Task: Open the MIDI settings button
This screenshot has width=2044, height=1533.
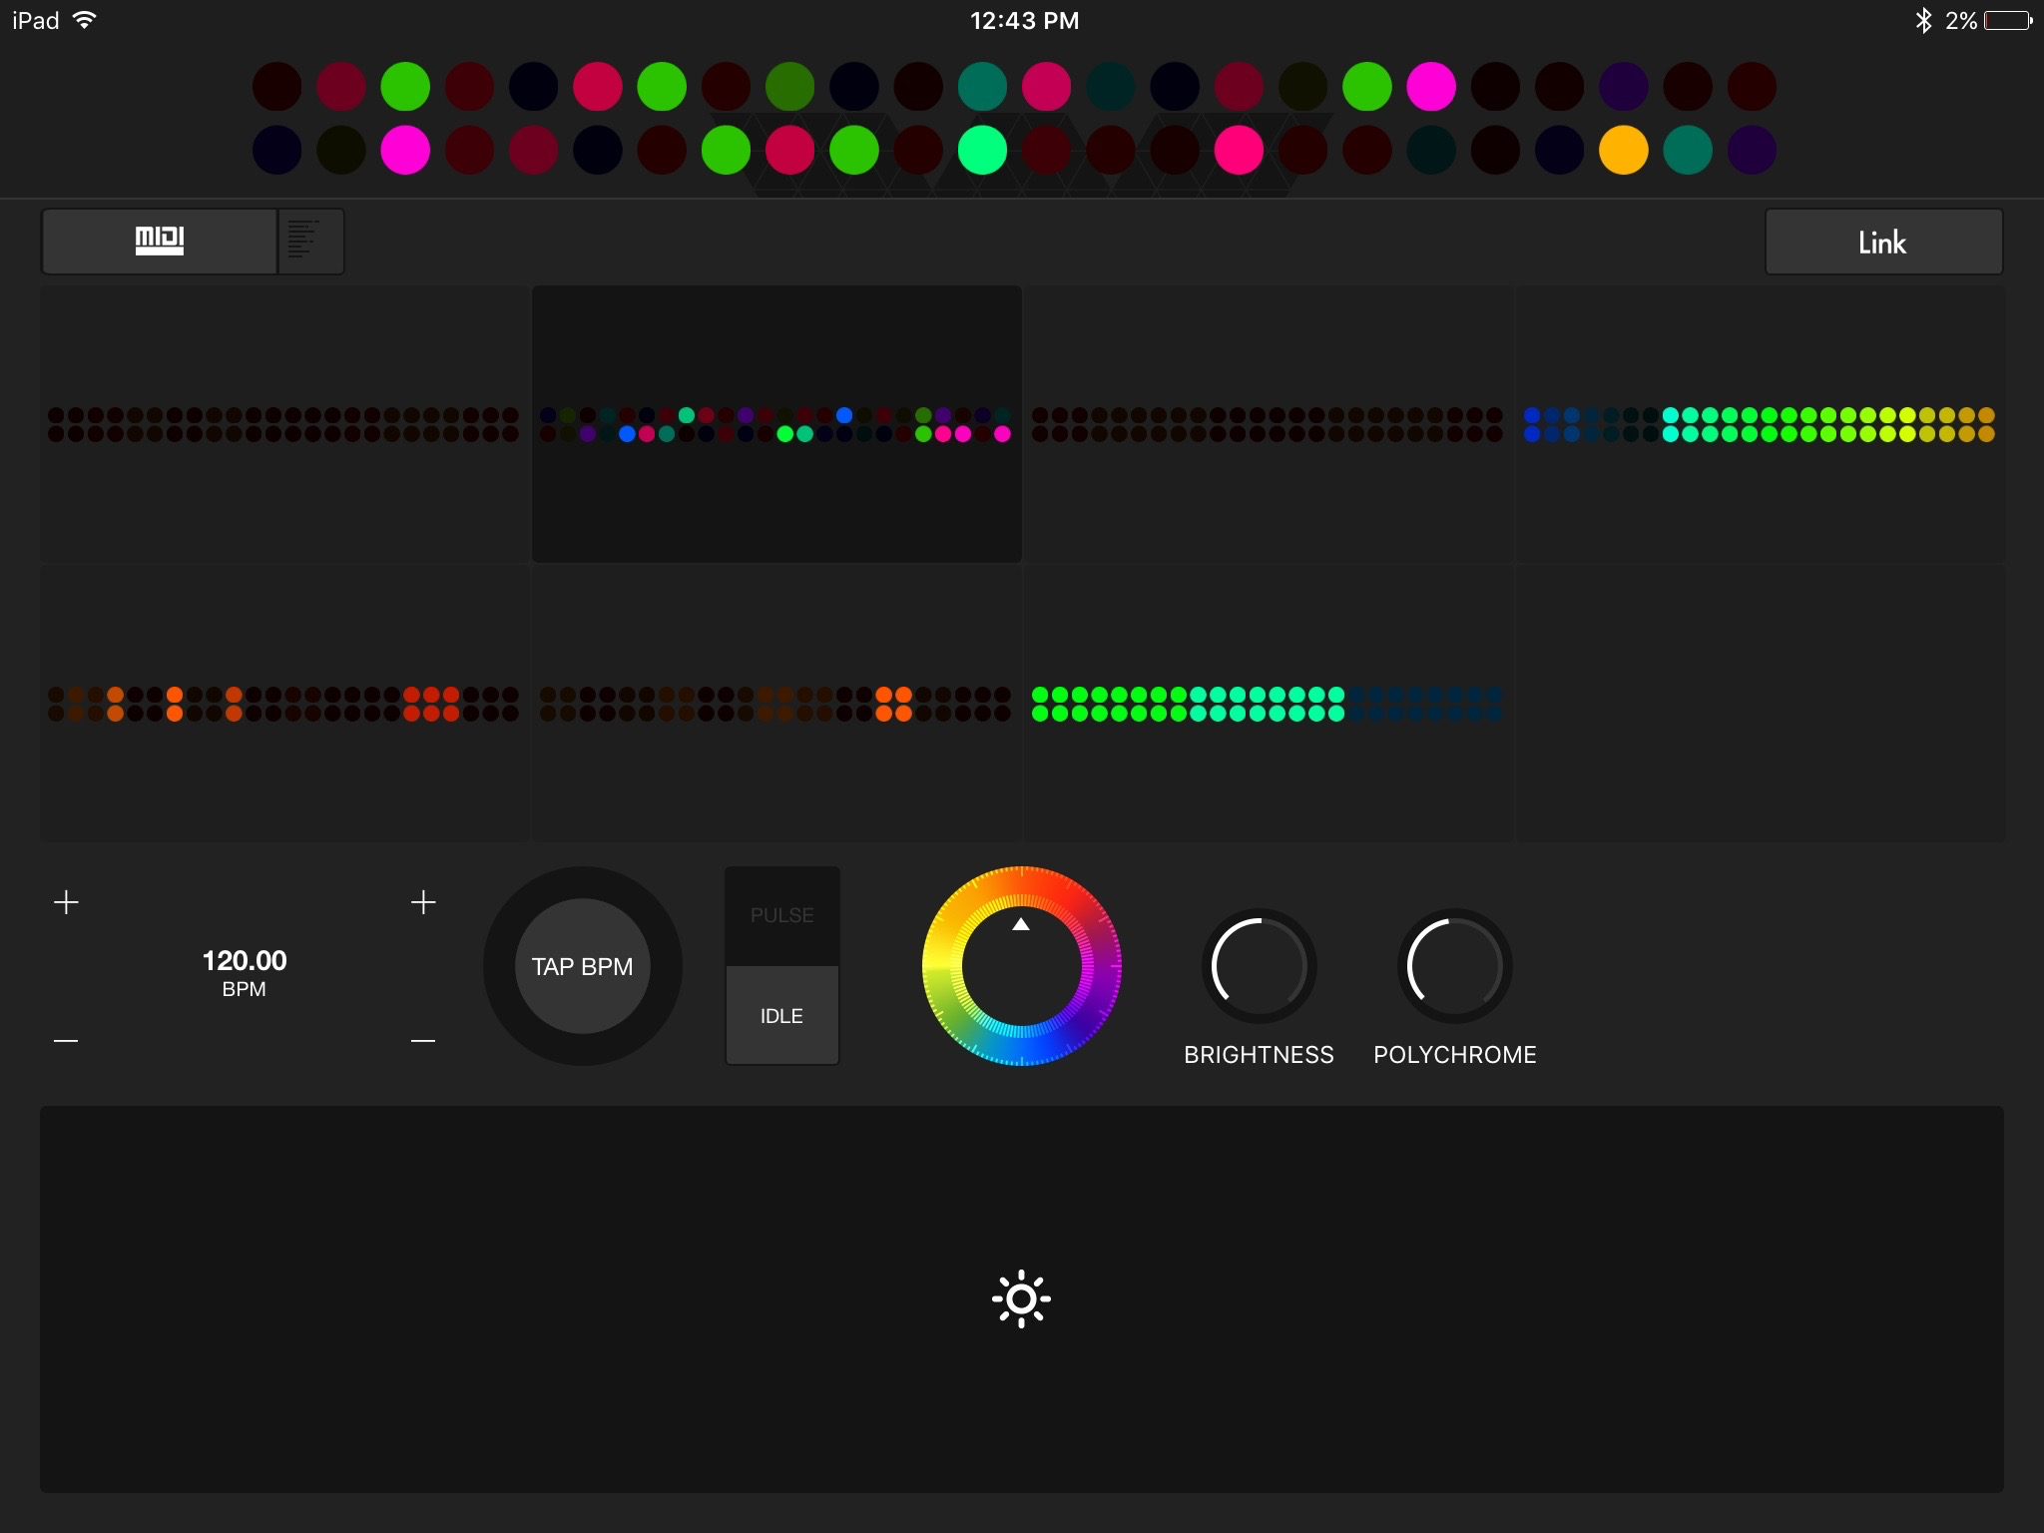Action: pyautogui.click(x=160, y=241)
